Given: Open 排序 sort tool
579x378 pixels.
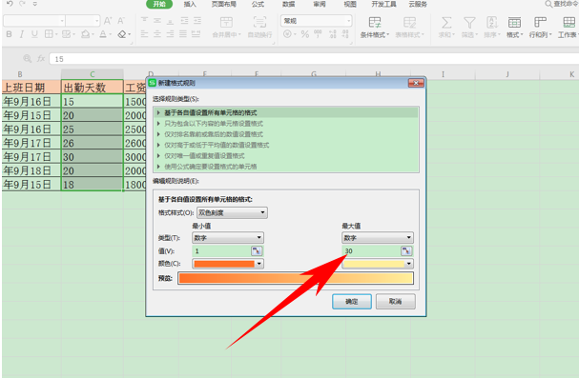Looking at the screenshot, I should pos(492,28).
